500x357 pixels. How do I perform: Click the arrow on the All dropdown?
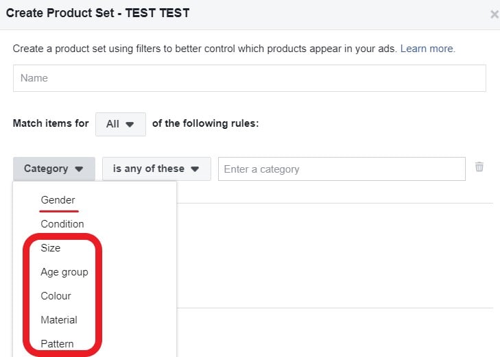tap(130, 125)
